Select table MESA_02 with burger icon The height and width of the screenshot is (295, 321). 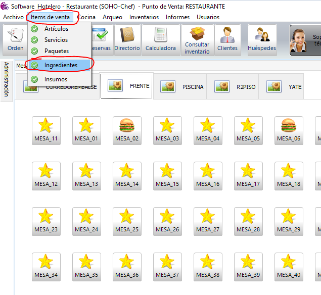[x=127, y=130]
